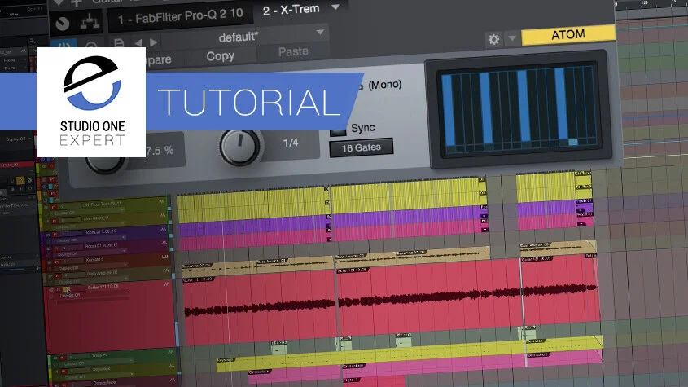688x387 pixels.
Task: Open Display: Off dropdown on Guitar track
Action: coord(94,296)
